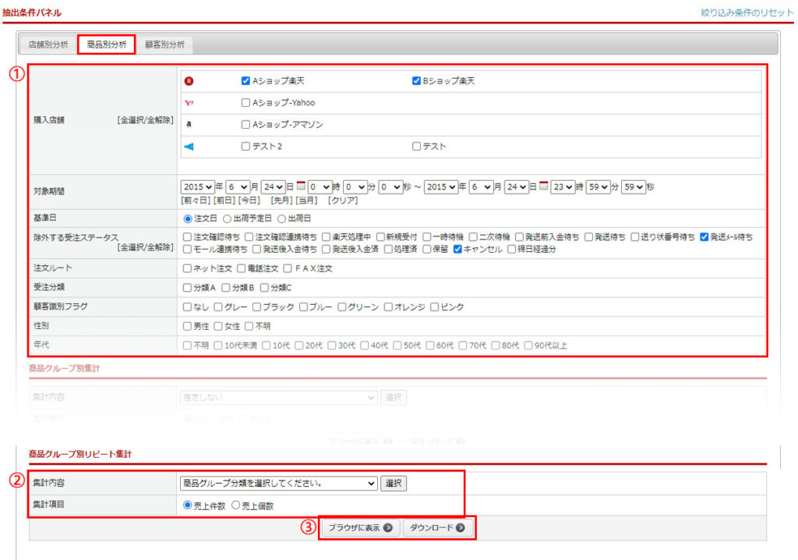Check the グレー customer flag checkbox
Screen dimensions: 798x560
tap(218, 307)
